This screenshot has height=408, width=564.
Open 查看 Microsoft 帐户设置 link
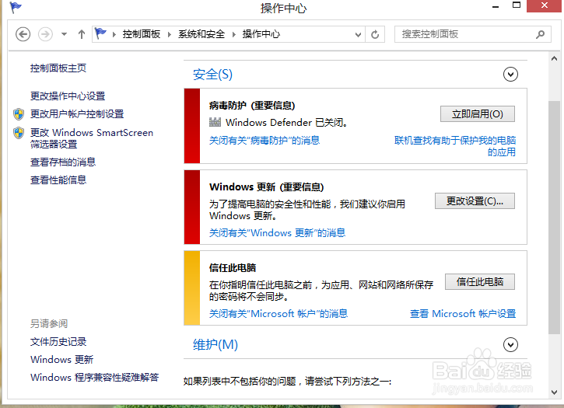coord(463,314)
